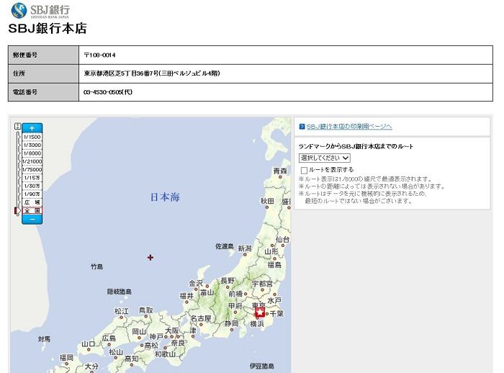Click the 横浜 city label on map

[x=257, y=324]
